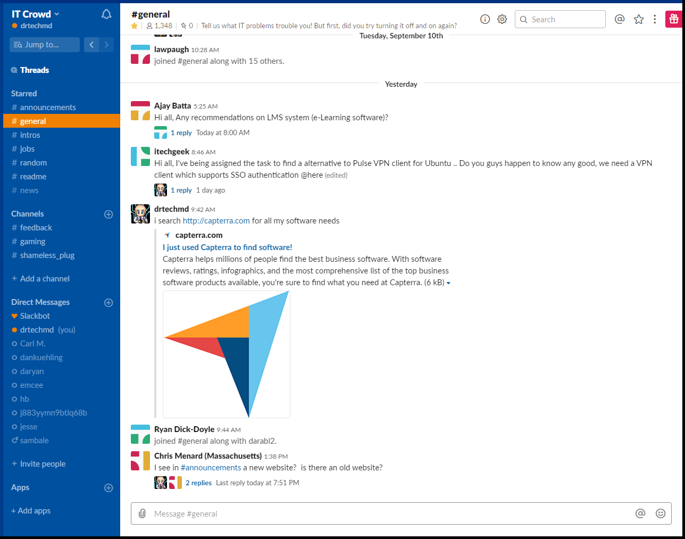Click the Search field

click(560, 19)
